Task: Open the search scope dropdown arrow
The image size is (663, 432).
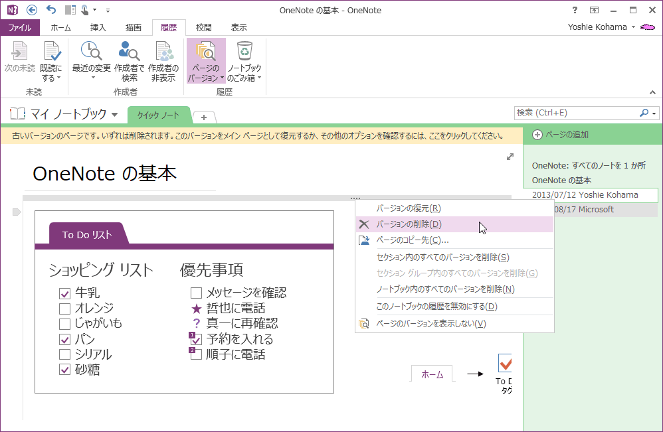Action: pos(654,113)
